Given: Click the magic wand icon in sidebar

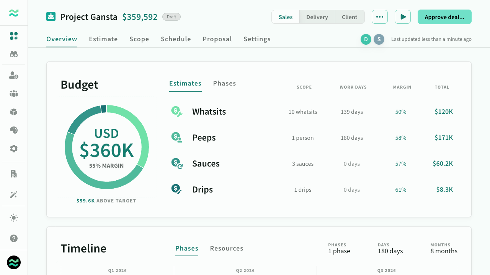Looking at the screenshot, I should [14, 195].
